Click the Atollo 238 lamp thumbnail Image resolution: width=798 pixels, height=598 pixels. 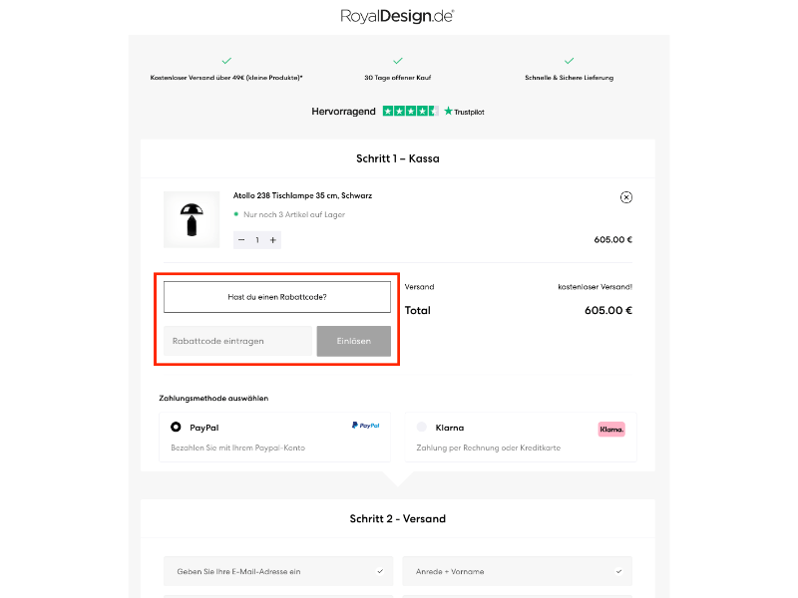pos(192,218)
